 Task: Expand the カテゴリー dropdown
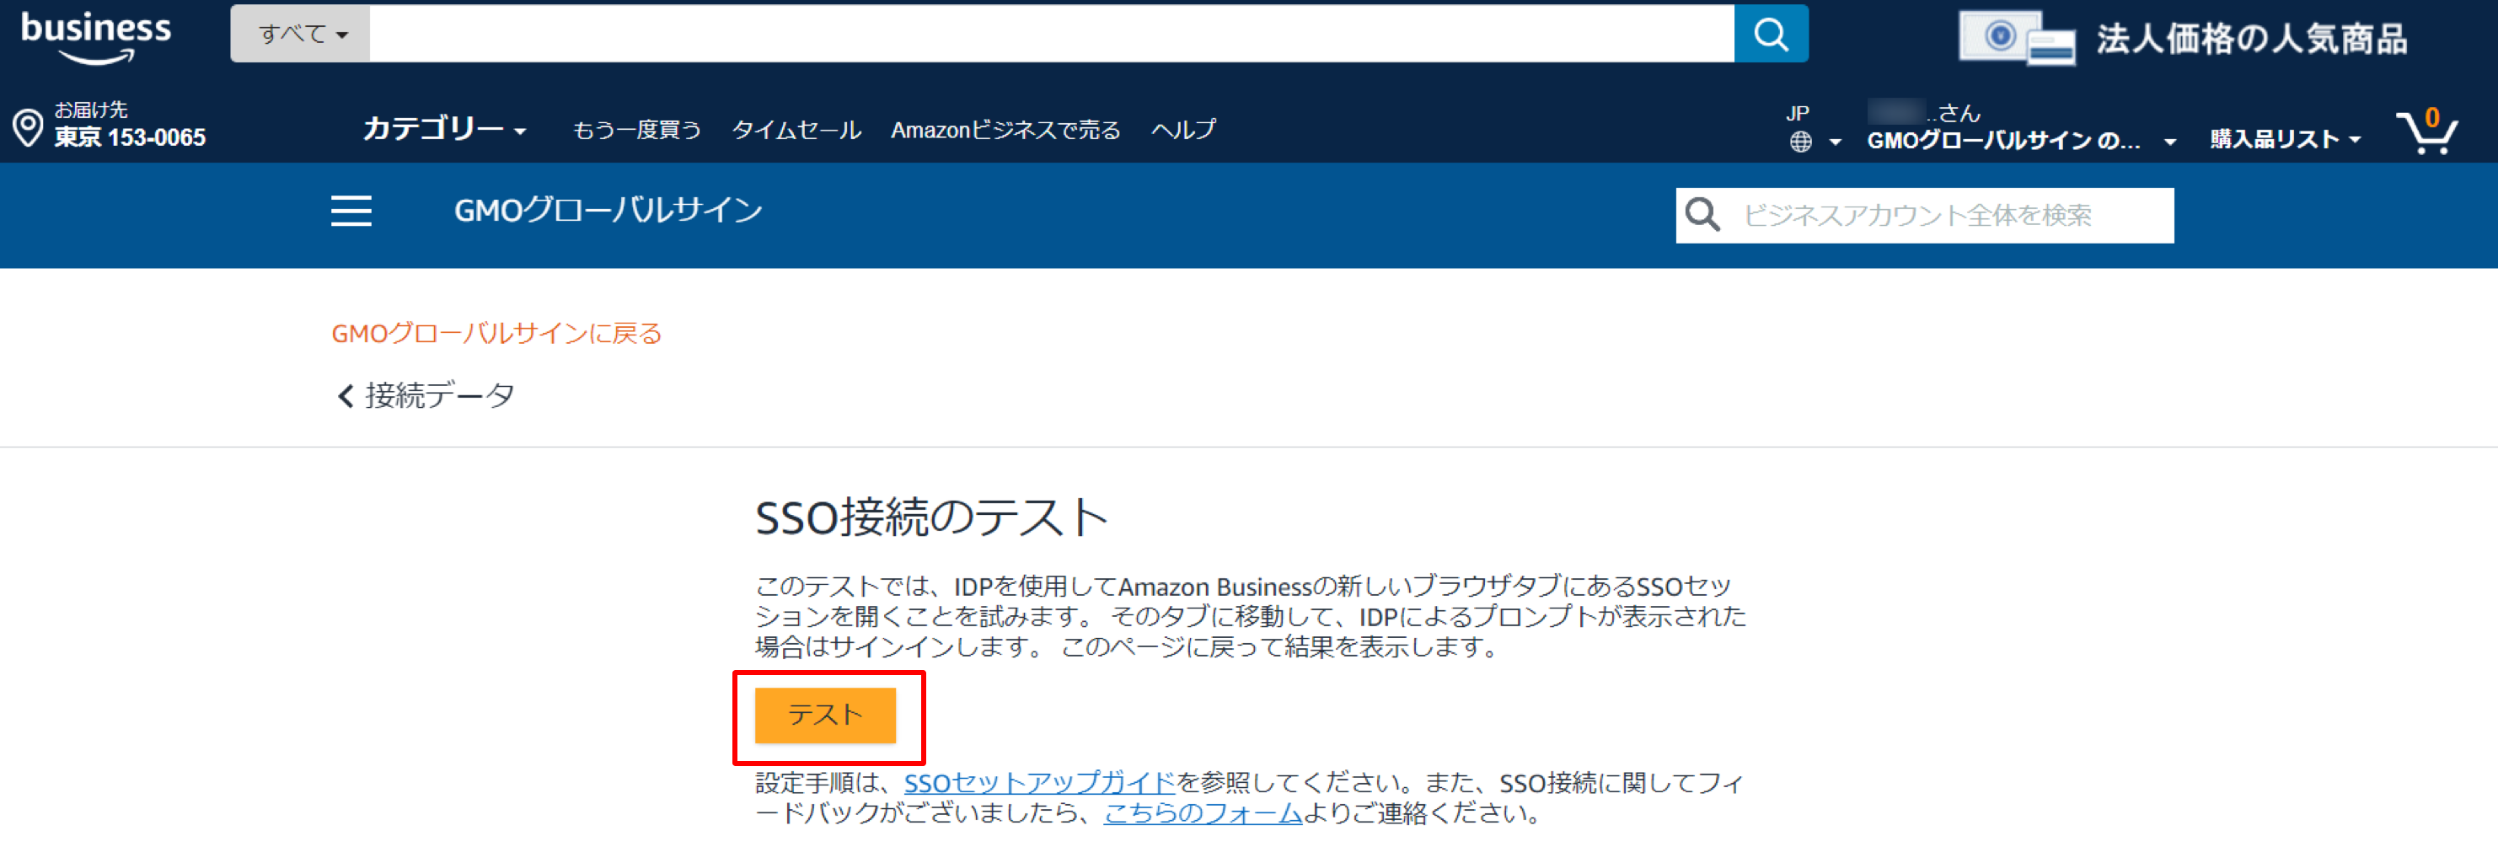click(x=444, y=128)
